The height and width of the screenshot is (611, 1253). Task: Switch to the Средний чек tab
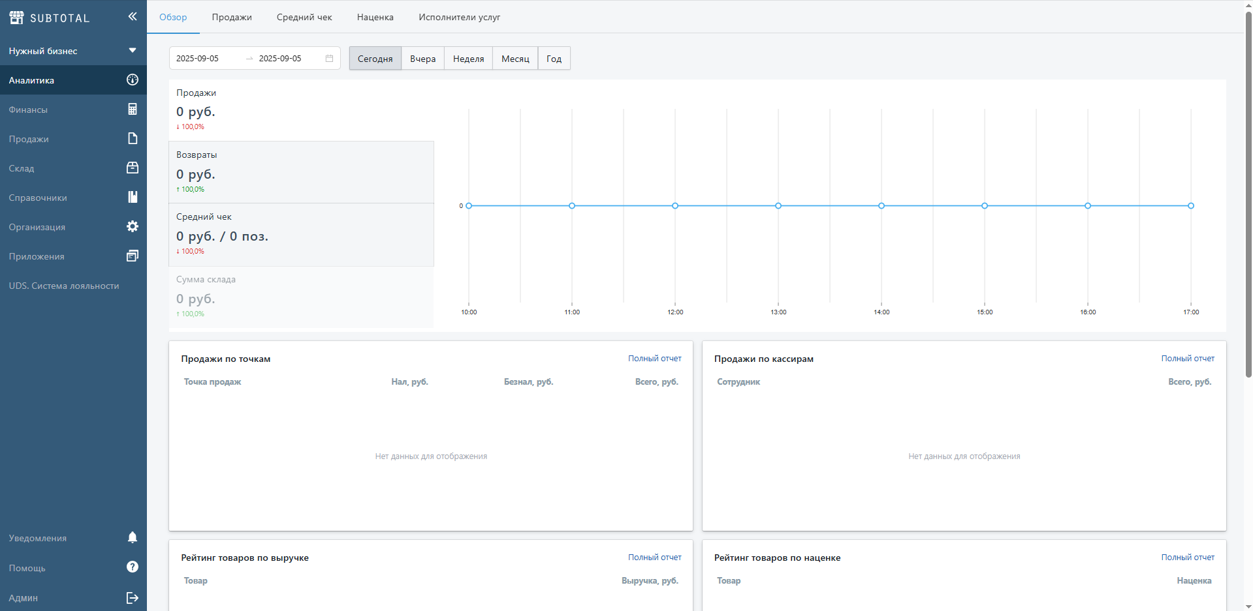tap(304, 17)
